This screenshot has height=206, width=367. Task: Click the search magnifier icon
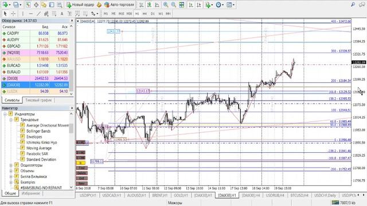click(x=353, y=5)
